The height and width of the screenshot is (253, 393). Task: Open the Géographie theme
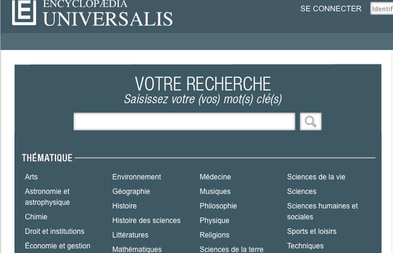pos(131,191)
